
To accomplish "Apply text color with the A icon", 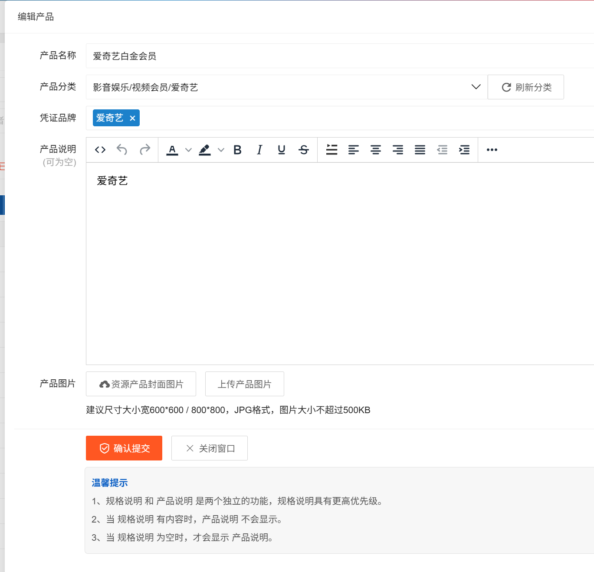I will pyautogui.click(x=172, y=150).
